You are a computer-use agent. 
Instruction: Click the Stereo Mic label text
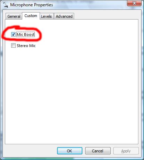click(x=26, y=46)
